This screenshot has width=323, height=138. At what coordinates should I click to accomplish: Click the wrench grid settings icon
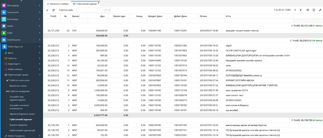point(320,10)
